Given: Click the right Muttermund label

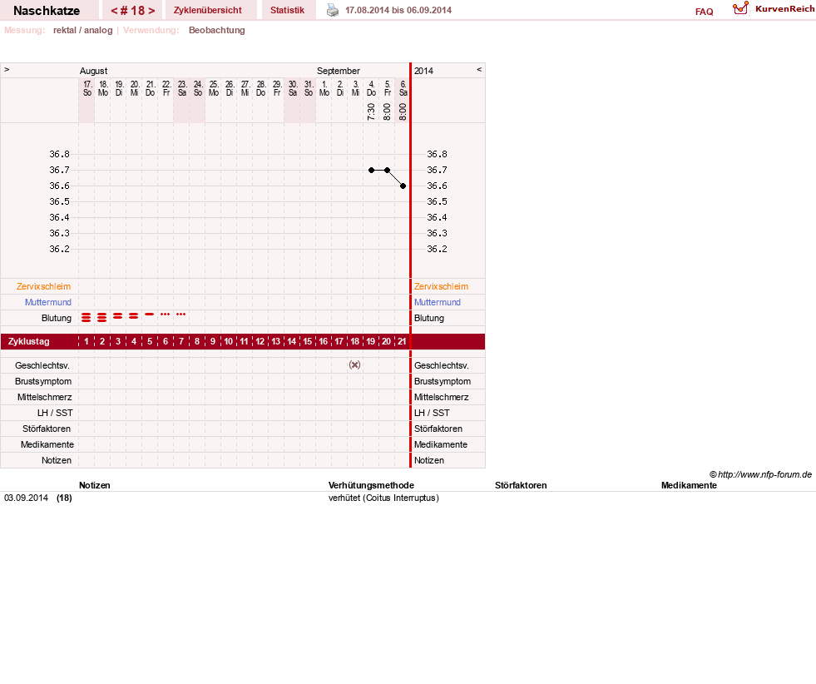Looking at the screenshot, I should point(438,302).
